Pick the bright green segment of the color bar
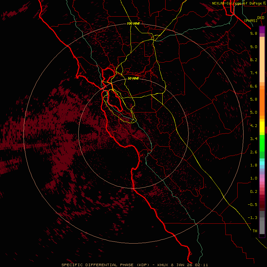The height and width of the screenshot is (267, 267). pos(262,143)
